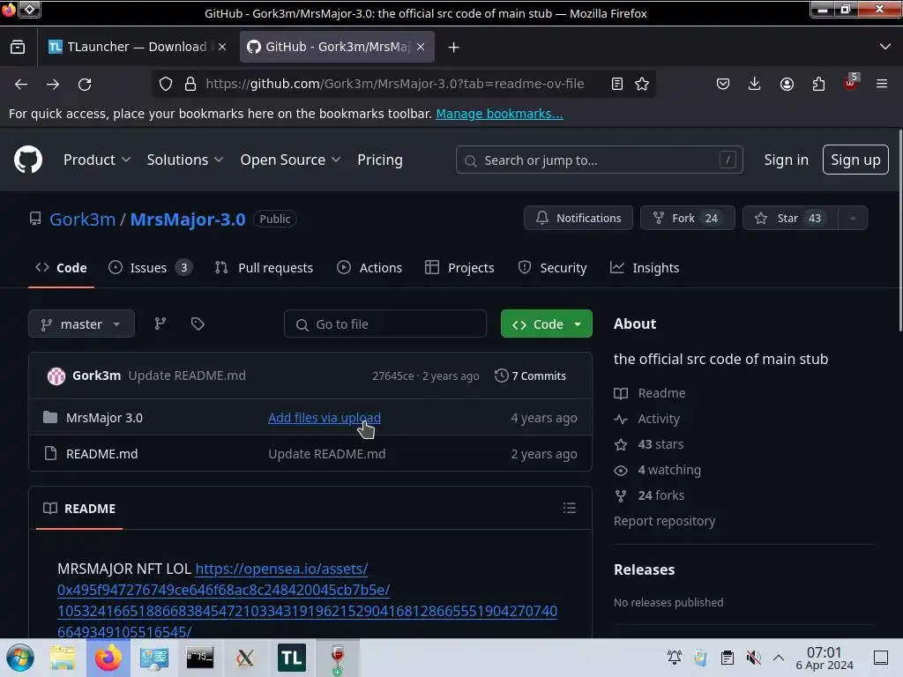Image resolution: width=903 pixels, height=677 pixels.
Task: Open Star lists dropdown arrow
Action: click(x=853, y=219)
